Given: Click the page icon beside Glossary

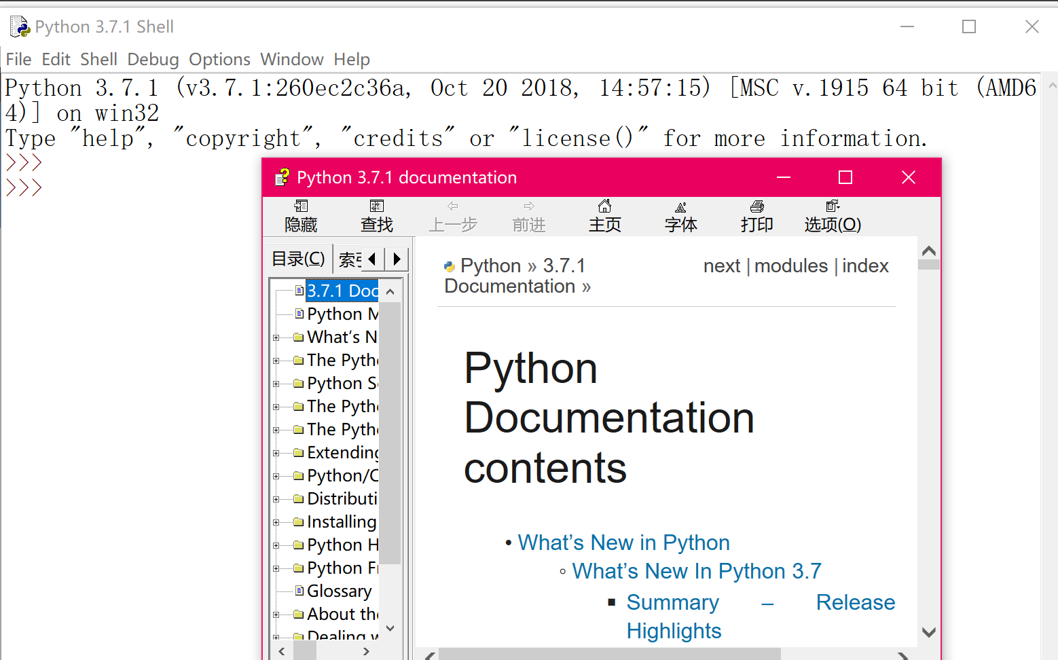Looking at the screenshot, I should coord(299,590).
